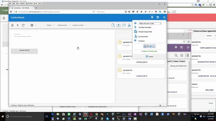
Task: Open the View menu in Firefox
Action: (x=18, y=3)
